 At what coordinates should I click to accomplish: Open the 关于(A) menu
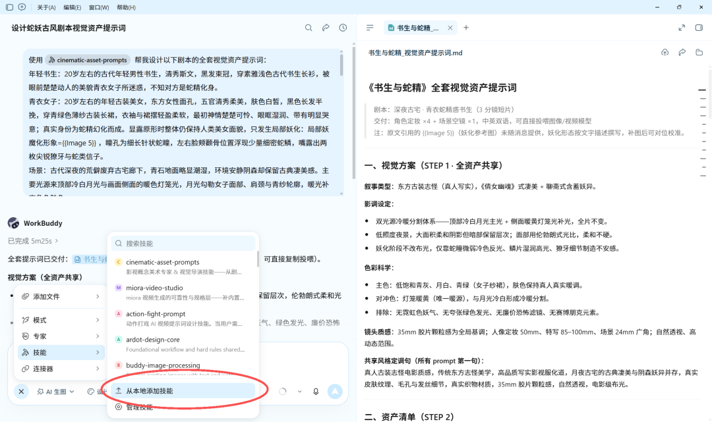click(46, 8)
